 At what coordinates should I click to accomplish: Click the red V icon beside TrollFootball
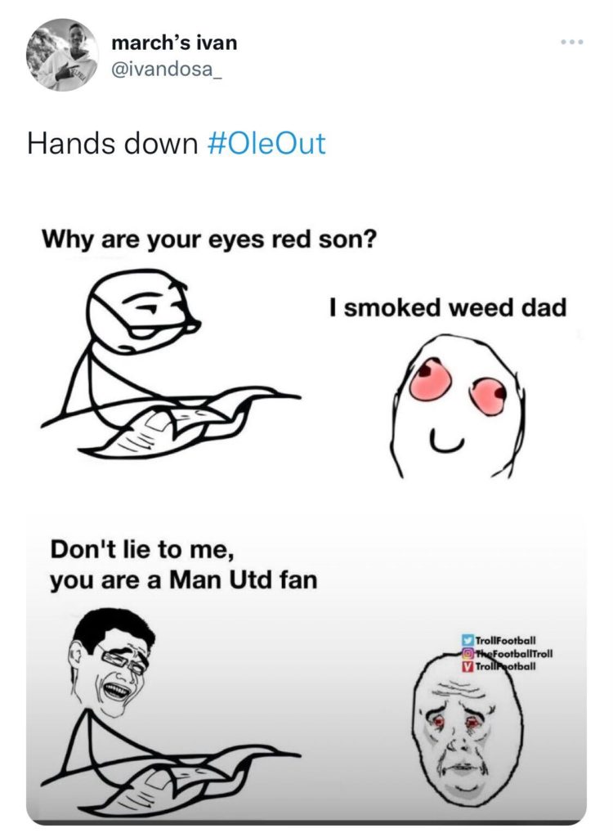pos(468,667)
